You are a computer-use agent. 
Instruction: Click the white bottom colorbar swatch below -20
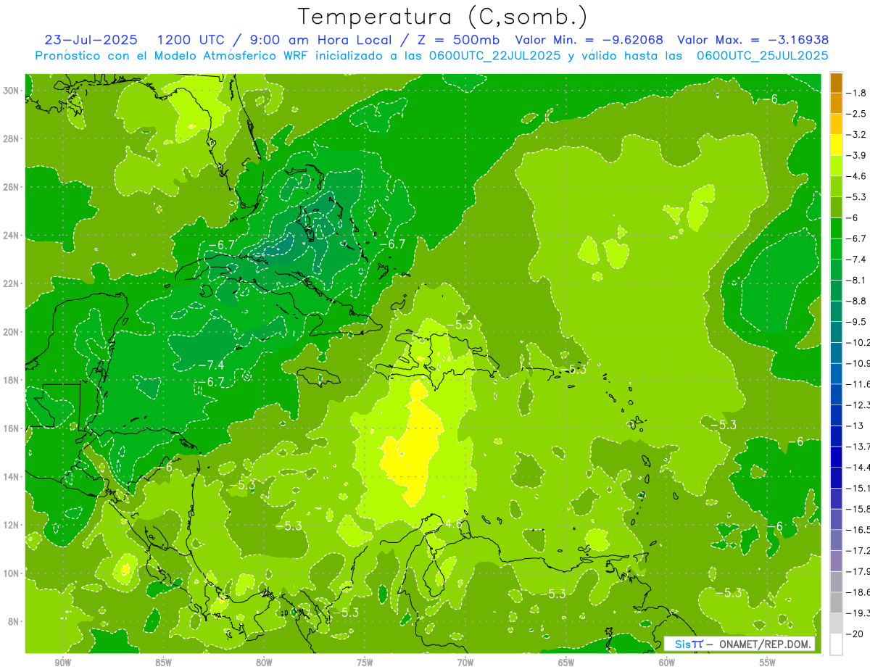(x=836, y=644)
